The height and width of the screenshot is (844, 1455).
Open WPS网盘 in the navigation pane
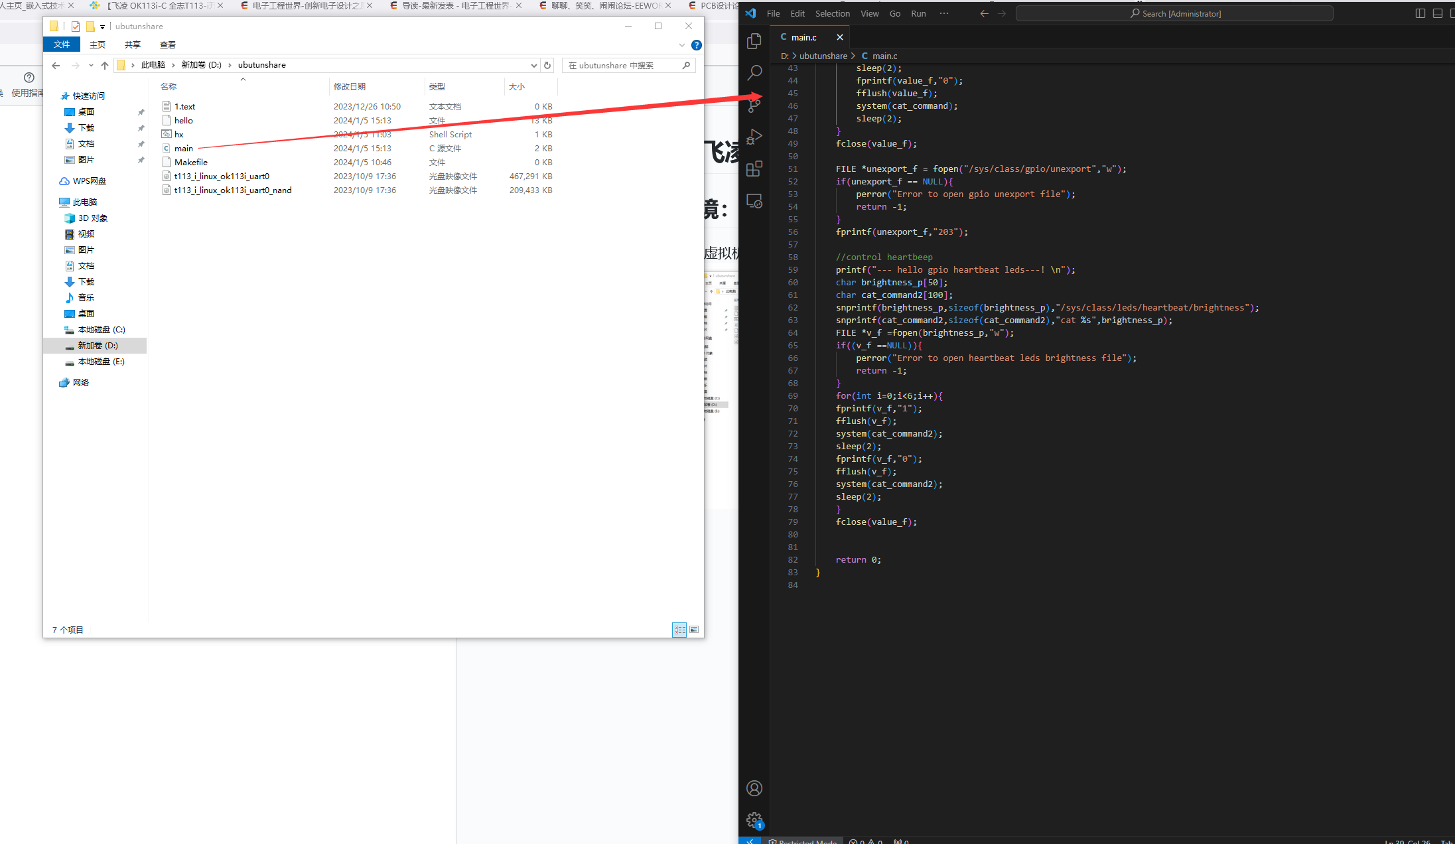point(89,181)
